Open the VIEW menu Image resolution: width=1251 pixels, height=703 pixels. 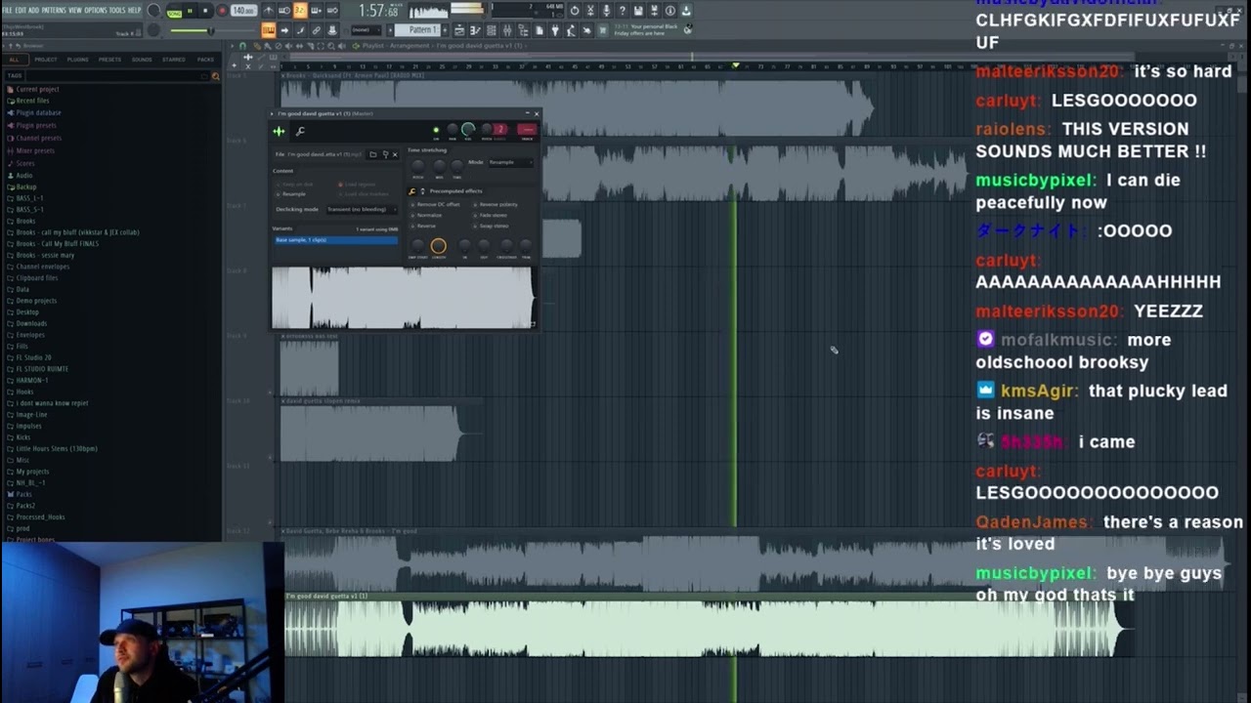click(x=75, y=10)
